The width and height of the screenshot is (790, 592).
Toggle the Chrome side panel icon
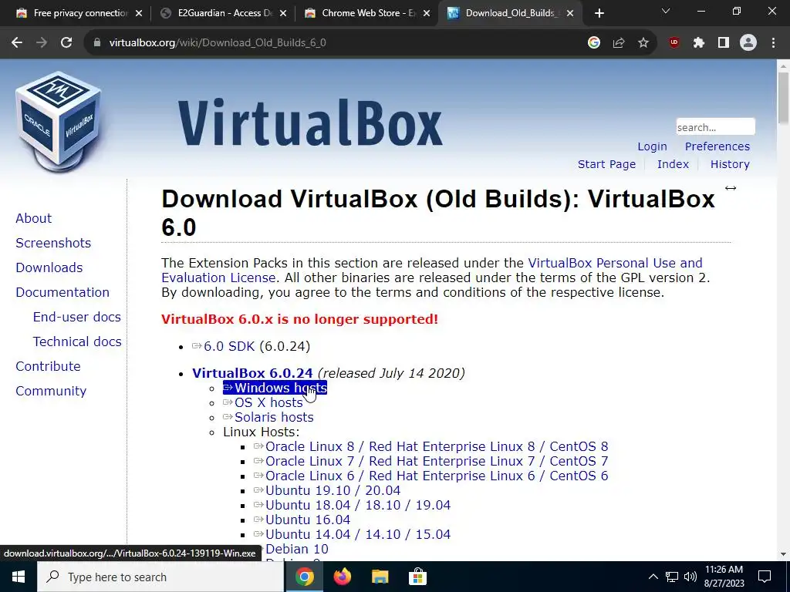[724, 43]
